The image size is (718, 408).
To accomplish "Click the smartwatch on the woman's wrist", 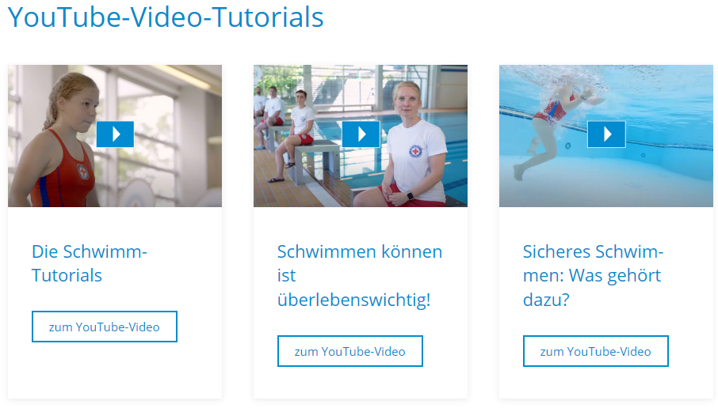I will pos(411,195).
